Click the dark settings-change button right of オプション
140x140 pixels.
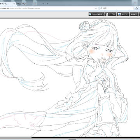(x=134, y=14)
